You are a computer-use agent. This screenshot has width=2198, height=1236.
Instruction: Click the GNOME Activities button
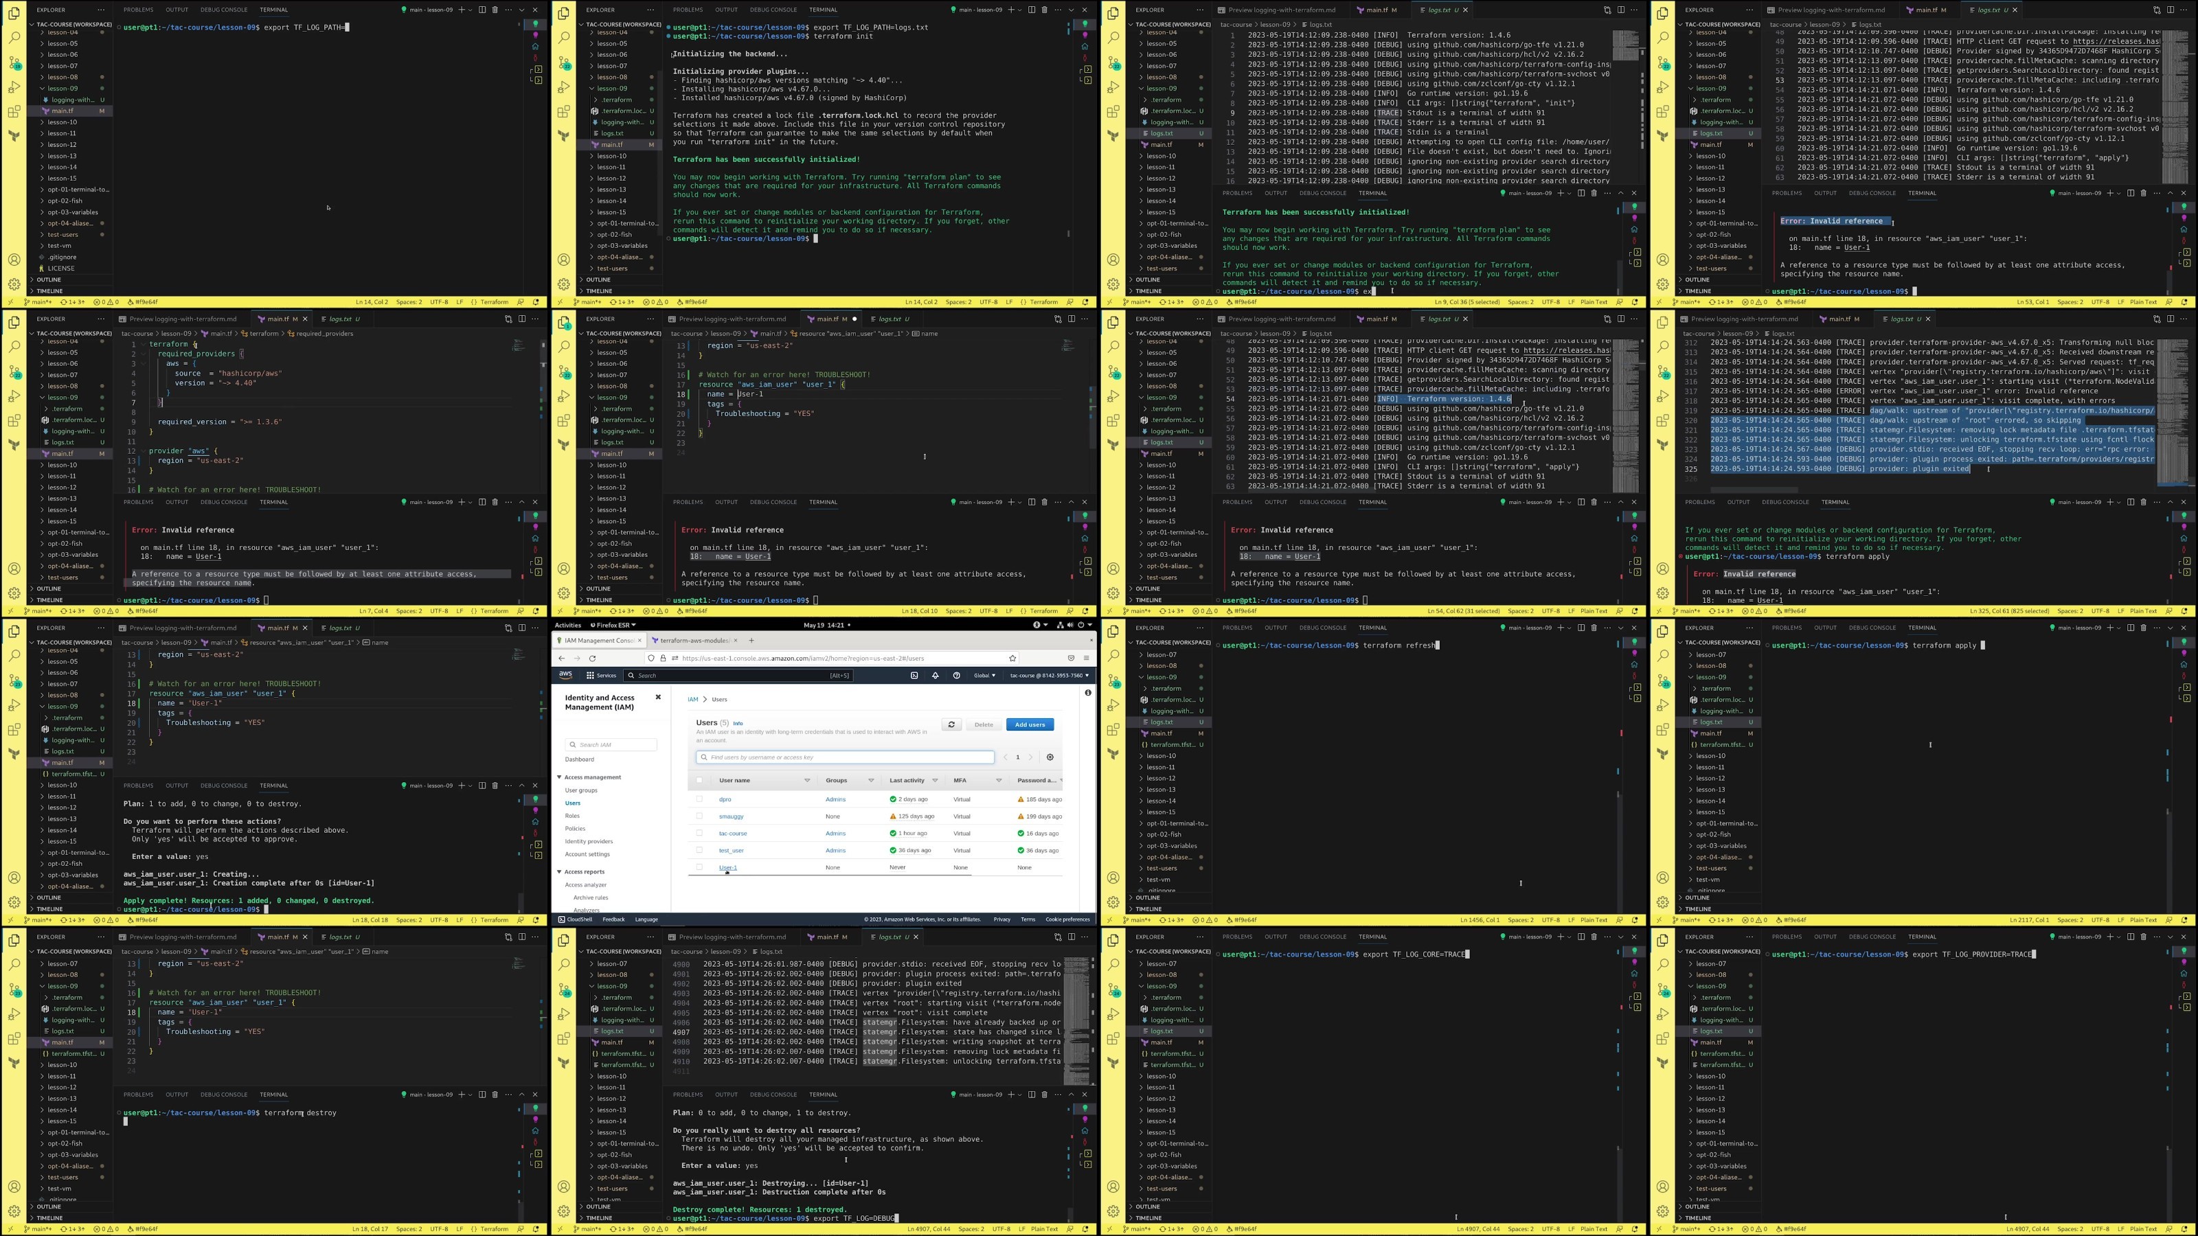[x=567, y=624]
